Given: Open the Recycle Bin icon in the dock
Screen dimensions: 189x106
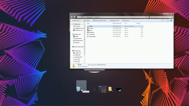Looking at the screenshot, I should pos(78,89).
